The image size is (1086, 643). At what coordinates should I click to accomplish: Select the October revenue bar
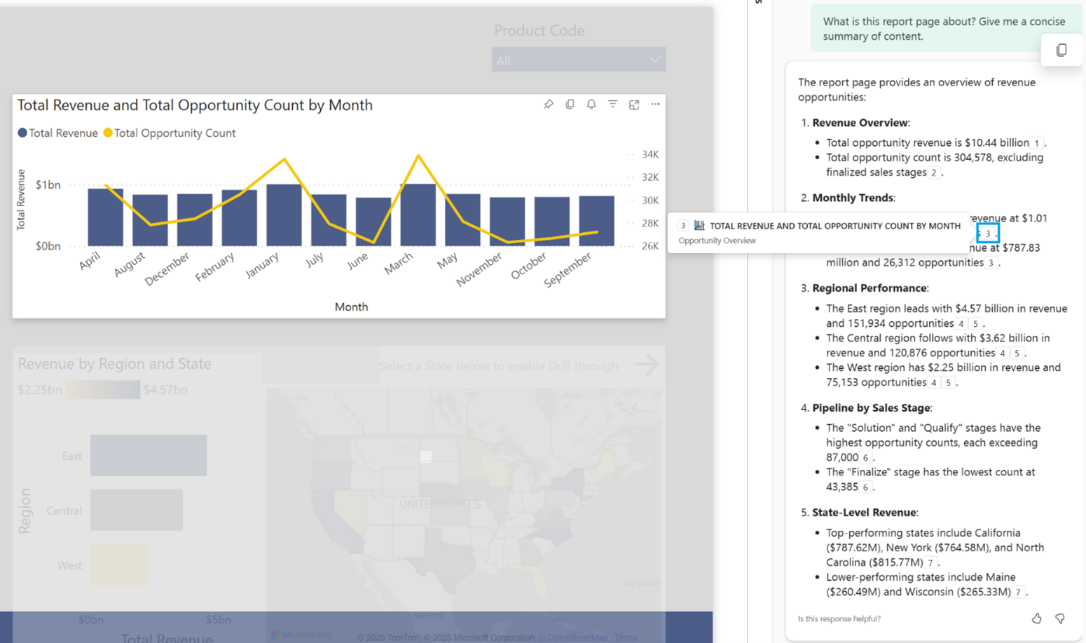[x=552, y=222]
